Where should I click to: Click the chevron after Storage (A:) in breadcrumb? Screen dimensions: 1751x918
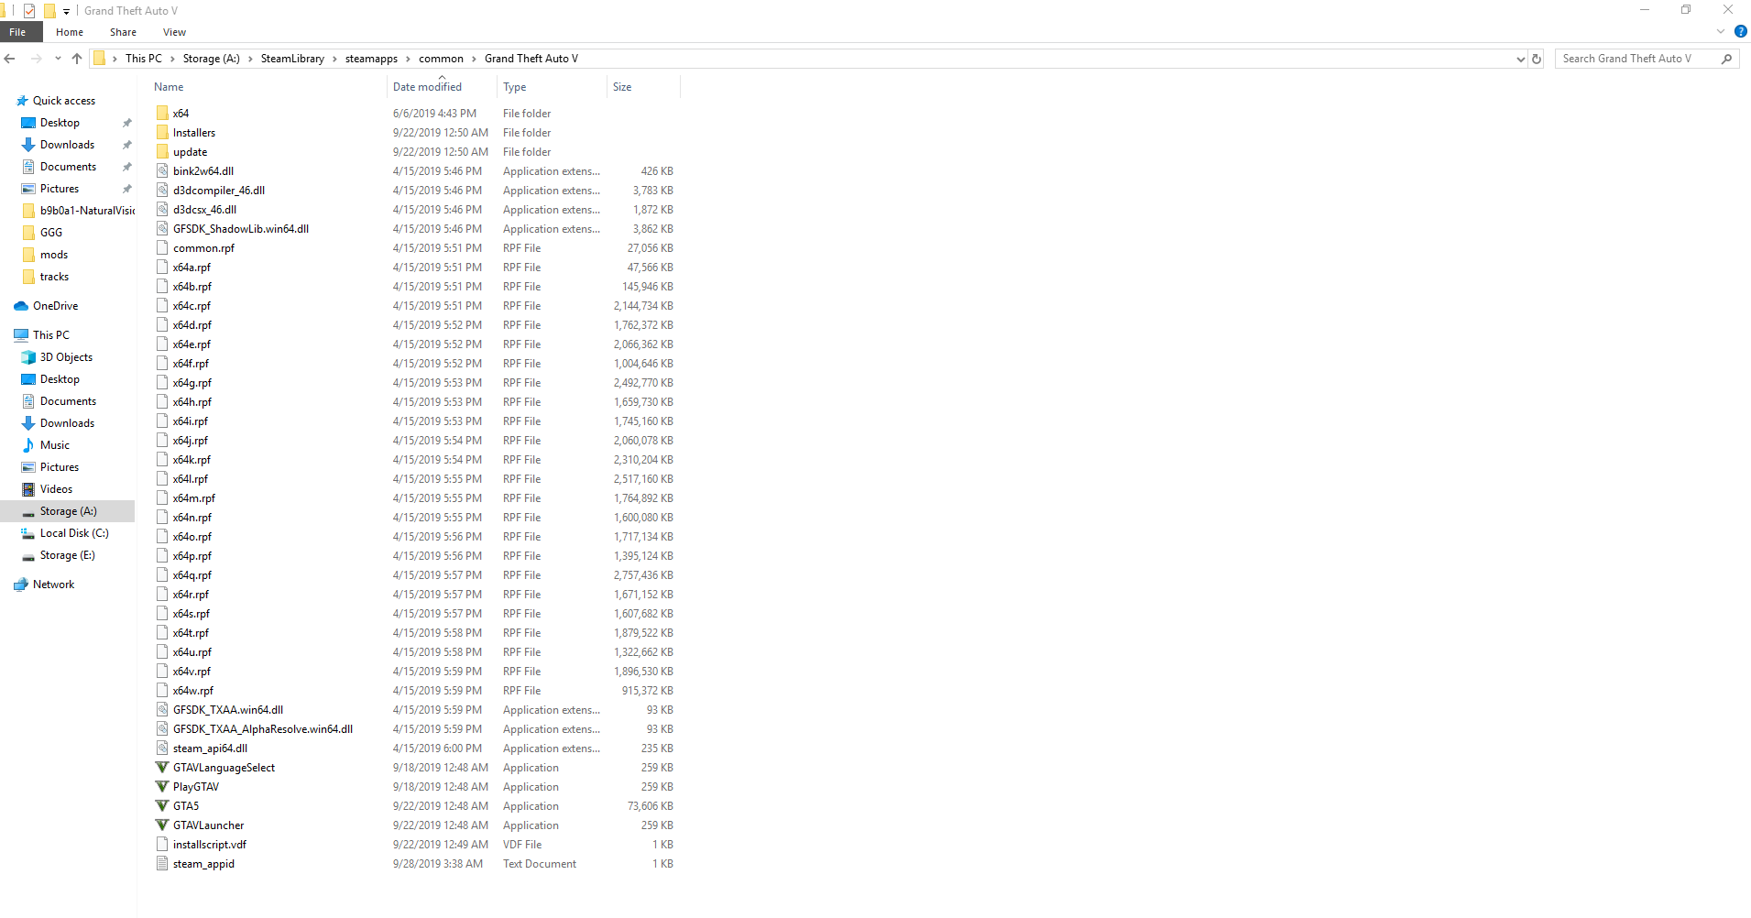pos(250,59)
